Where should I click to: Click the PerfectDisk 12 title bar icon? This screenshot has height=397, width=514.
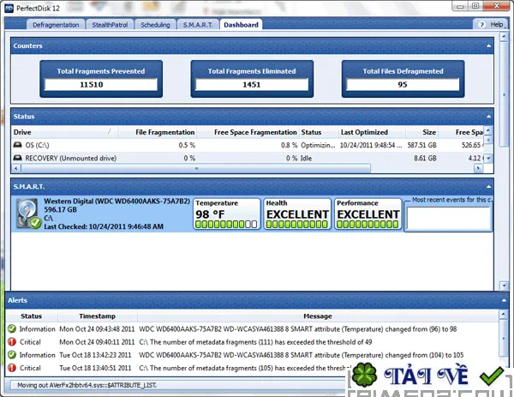point(9,9)
